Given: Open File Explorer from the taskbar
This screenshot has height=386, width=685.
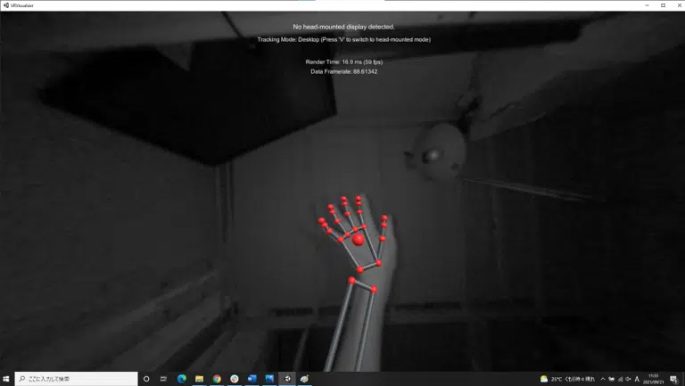Looking at the screenshot, I should [x=199, y=379].
